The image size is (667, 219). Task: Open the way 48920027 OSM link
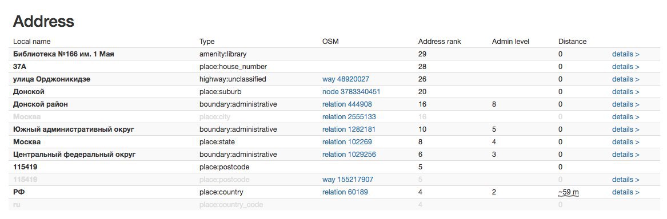point(345,79)
